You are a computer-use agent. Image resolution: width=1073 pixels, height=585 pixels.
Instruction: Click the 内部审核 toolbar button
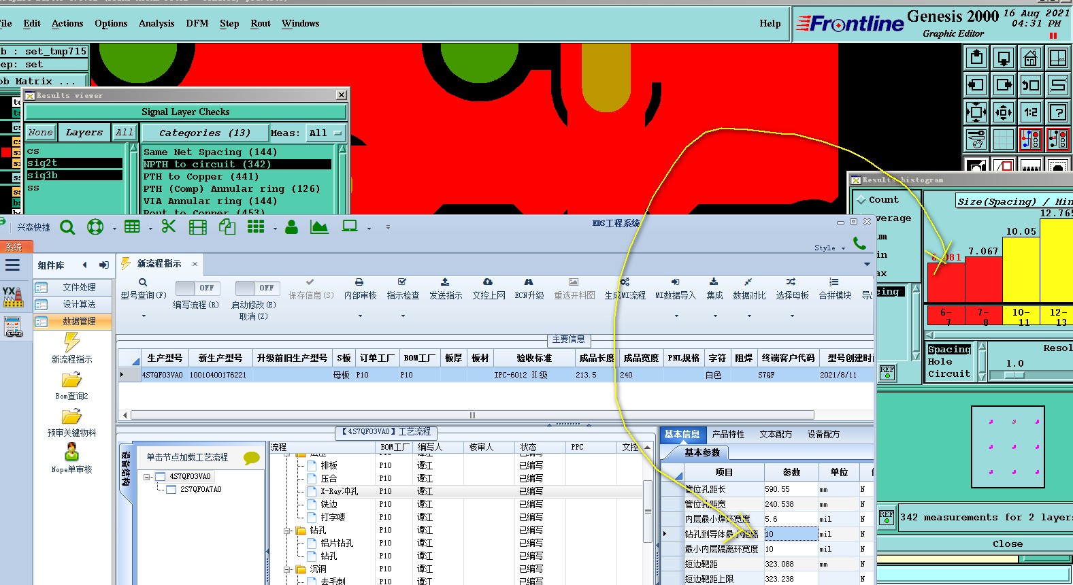360,289
